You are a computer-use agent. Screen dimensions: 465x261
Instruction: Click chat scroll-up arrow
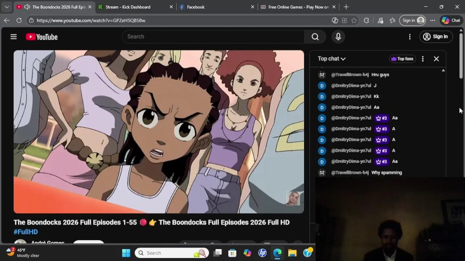(x=443, y=70)
